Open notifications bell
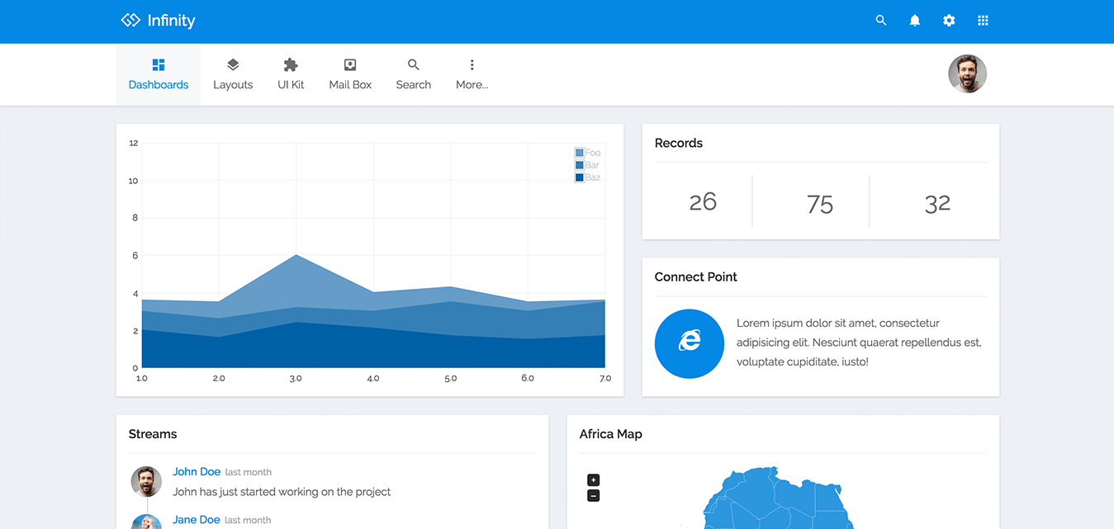This screenshot has width=1114, height=529. point(915,21)
